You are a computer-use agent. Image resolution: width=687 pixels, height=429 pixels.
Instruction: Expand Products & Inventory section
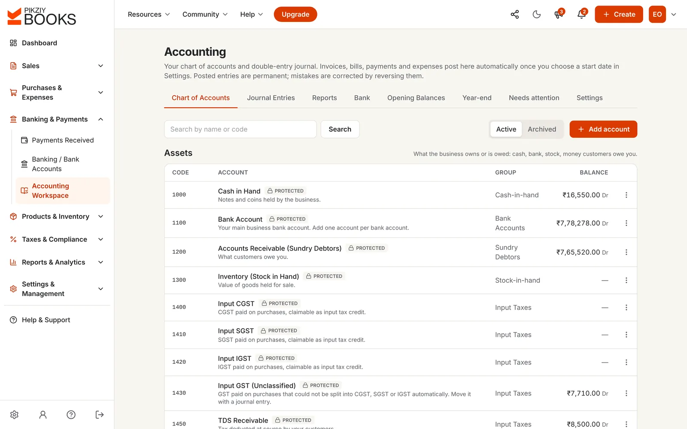[x=56, y=217]
